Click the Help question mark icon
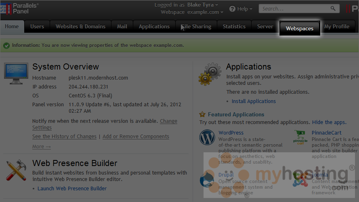The width and height of the screenshot is (359, 202). [232, 9]
